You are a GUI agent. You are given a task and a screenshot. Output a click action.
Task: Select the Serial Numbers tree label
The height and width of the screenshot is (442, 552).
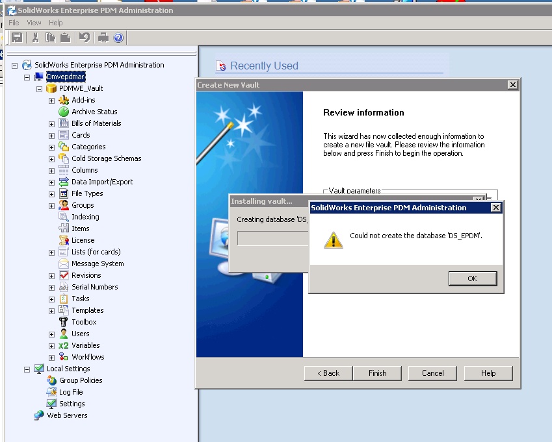pos(95,287)
